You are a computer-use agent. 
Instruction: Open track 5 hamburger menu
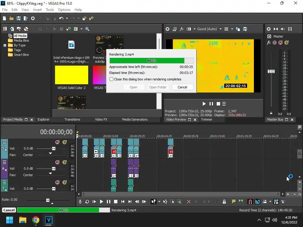[x=4, y=142]
